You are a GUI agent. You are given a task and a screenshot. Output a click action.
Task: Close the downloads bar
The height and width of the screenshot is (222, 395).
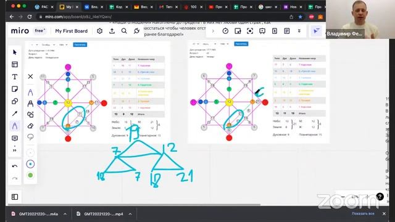pyautogui.click(x=384, y=214)
